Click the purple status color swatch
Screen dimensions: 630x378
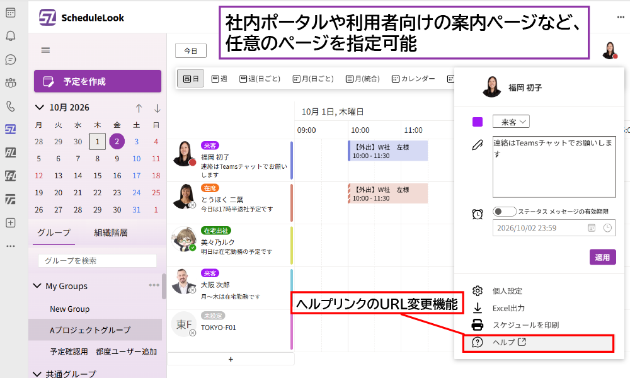pos(478,122)
